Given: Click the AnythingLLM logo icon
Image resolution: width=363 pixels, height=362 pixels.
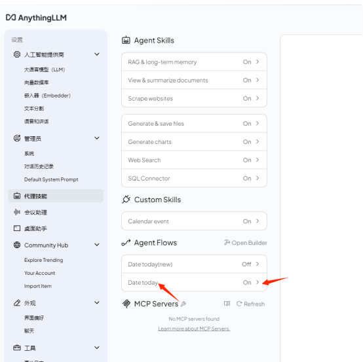Looking at the screenshot, I should pos(10,18).
